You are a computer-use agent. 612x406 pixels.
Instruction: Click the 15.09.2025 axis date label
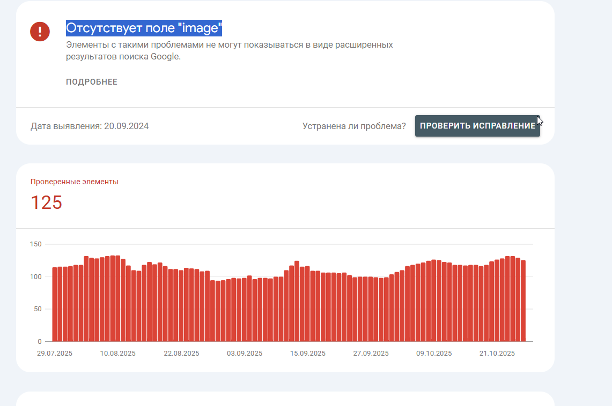click(307, 354)
